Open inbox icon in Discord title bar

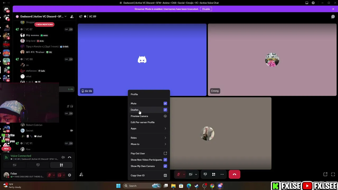(x=307, y=3)
